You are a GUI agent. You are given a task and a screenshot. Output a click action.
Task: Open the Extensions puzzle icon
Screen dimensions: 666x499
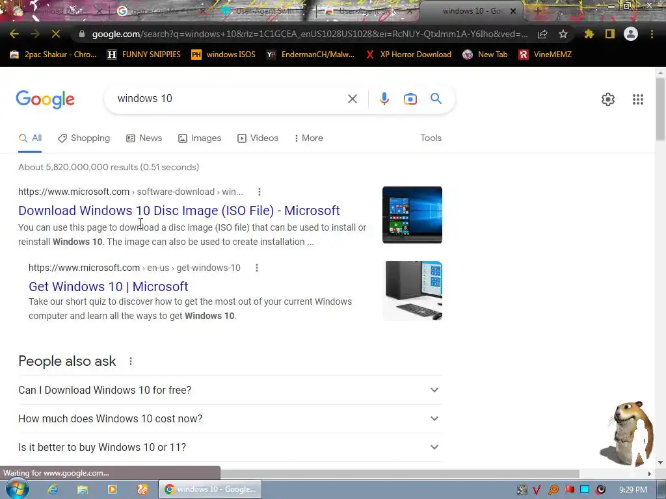pyautogui.click(x=589, y=34)
